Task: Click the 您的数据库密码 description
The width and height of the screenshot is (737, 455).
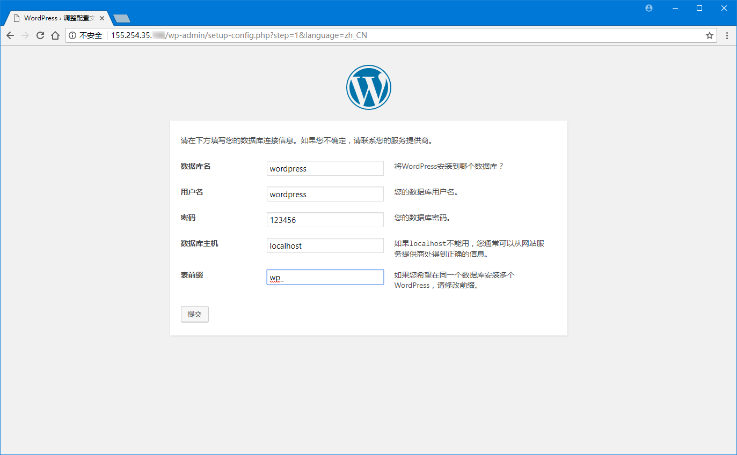Action: 422,218
